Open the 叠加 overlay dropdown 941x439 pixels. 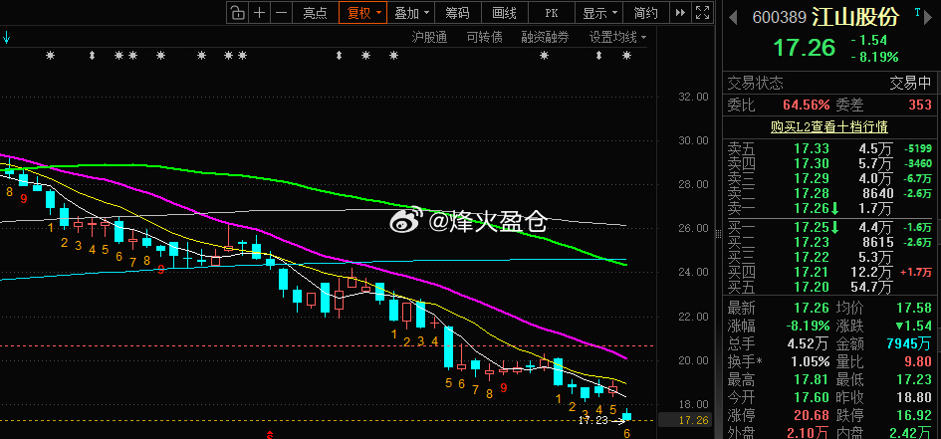[411, 13]
